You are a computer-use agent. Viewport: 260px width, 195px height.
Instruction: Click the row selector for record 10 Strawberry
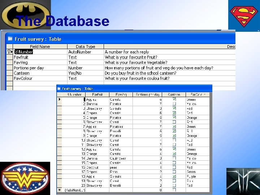point(59,140)
